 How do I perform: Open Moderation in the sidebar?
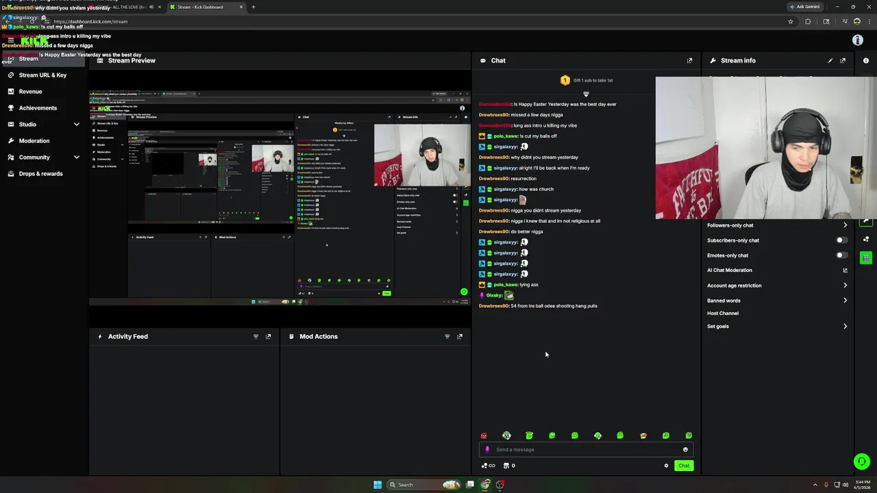[34, 141]
